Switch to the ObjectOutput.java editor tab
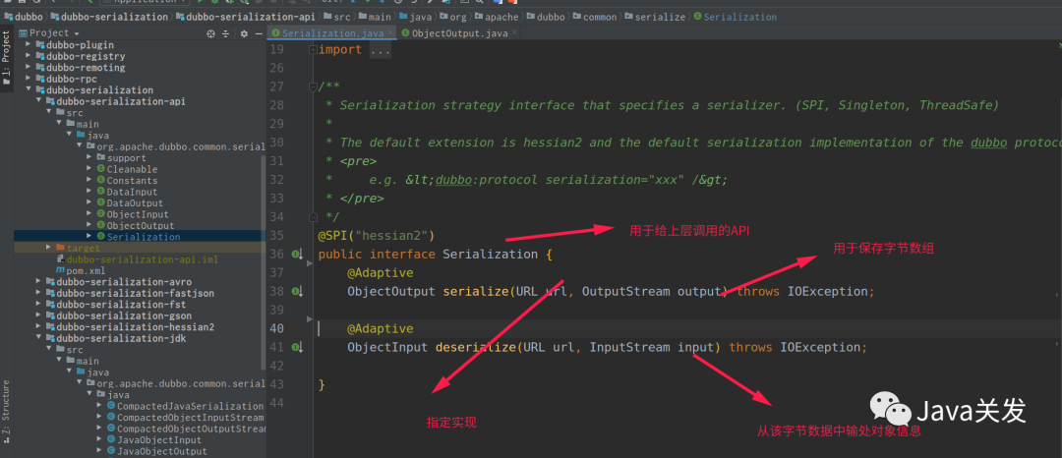This screenshot has height=458, width=1062. (459, 32)
